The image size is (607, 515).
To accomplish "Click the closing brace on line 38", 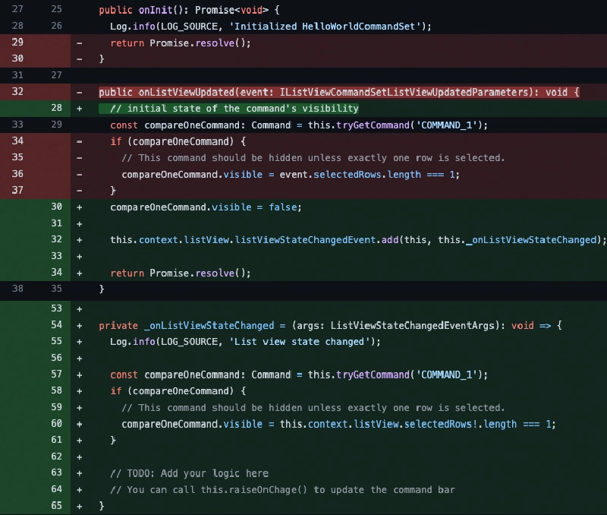I will point(101,289).
